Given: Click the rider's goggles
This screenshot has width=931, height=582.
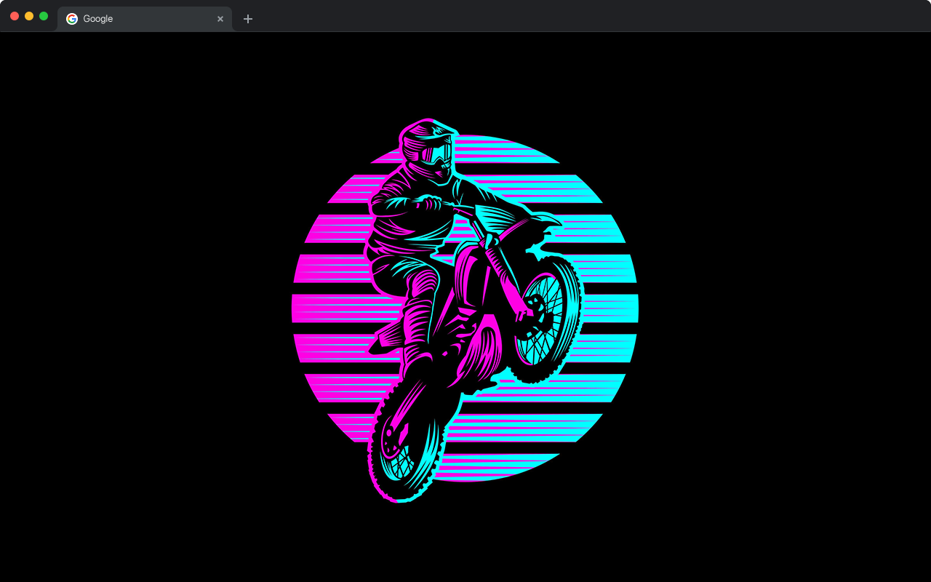Looking at the screenshot, I should pyautogui.click(x=439, y=154).
